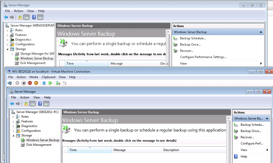Pause the virtual machine with the Pause icon
This screenshot has height=163, width=273.
point(44,83)
